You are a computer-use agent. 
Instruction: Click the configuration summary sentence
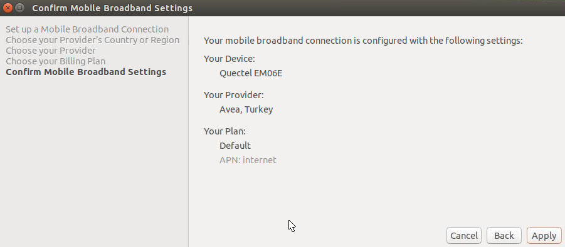363,41
